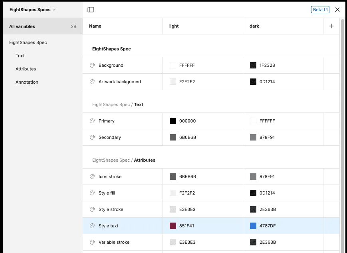
Task: Click the EightShapes Spec / Text group heading
Action: coord(118,104)
